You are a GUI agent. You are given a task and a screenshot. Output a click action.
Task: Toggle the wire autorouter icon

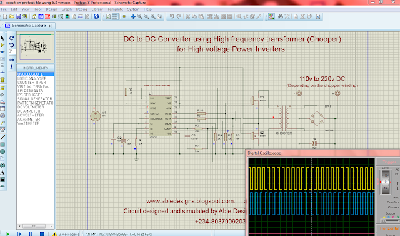pyautogui.click(x=271, y=17)
